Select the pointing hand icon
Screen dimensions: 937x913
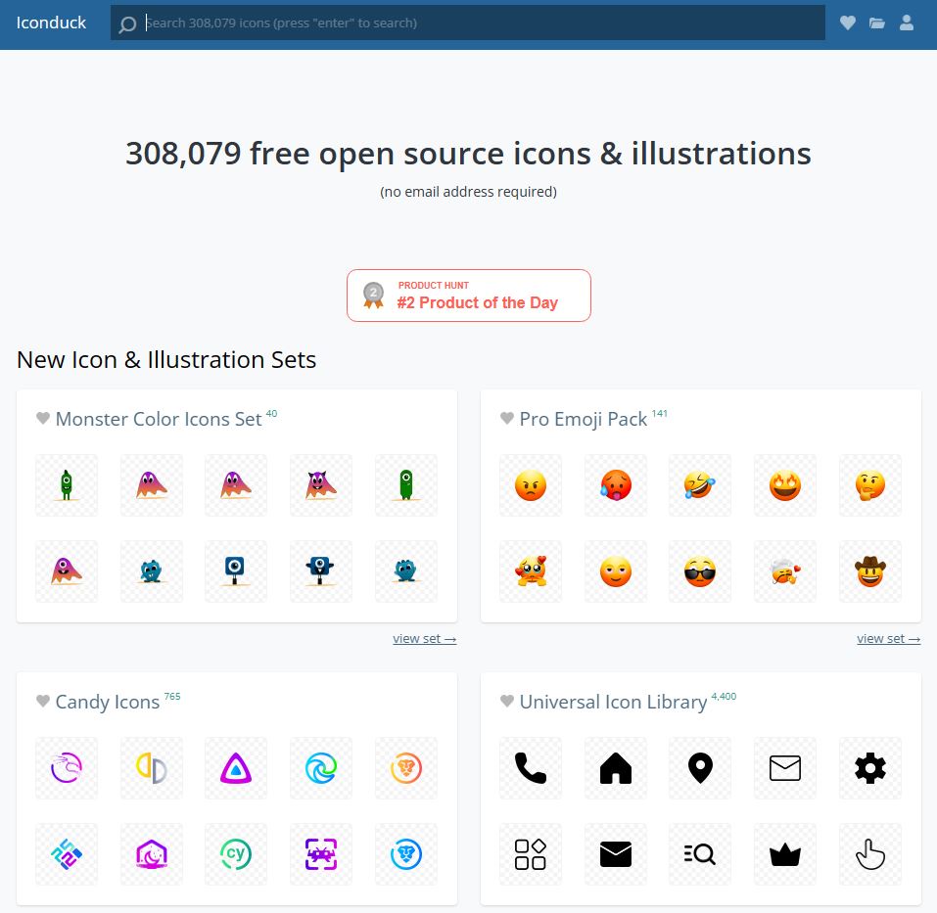[870, 854]
